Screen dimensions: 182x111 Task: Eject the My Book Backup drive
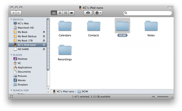(x=44, y=36)
